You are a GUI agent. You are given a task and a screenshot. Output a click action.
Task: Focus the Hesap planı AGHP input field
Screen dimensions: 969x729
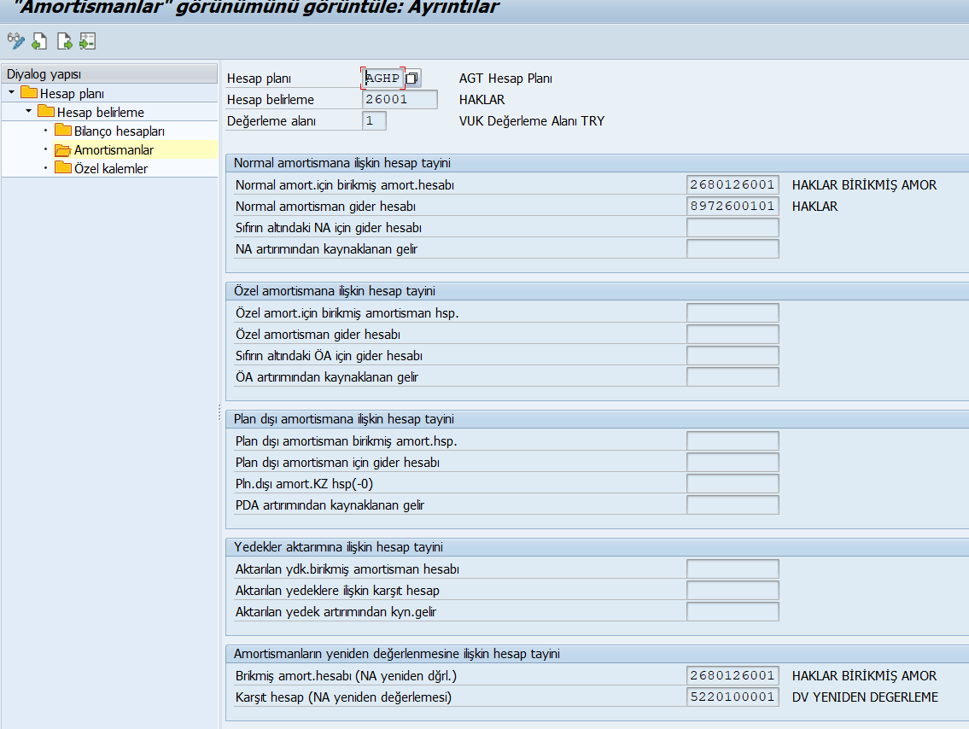click(382, 78)
